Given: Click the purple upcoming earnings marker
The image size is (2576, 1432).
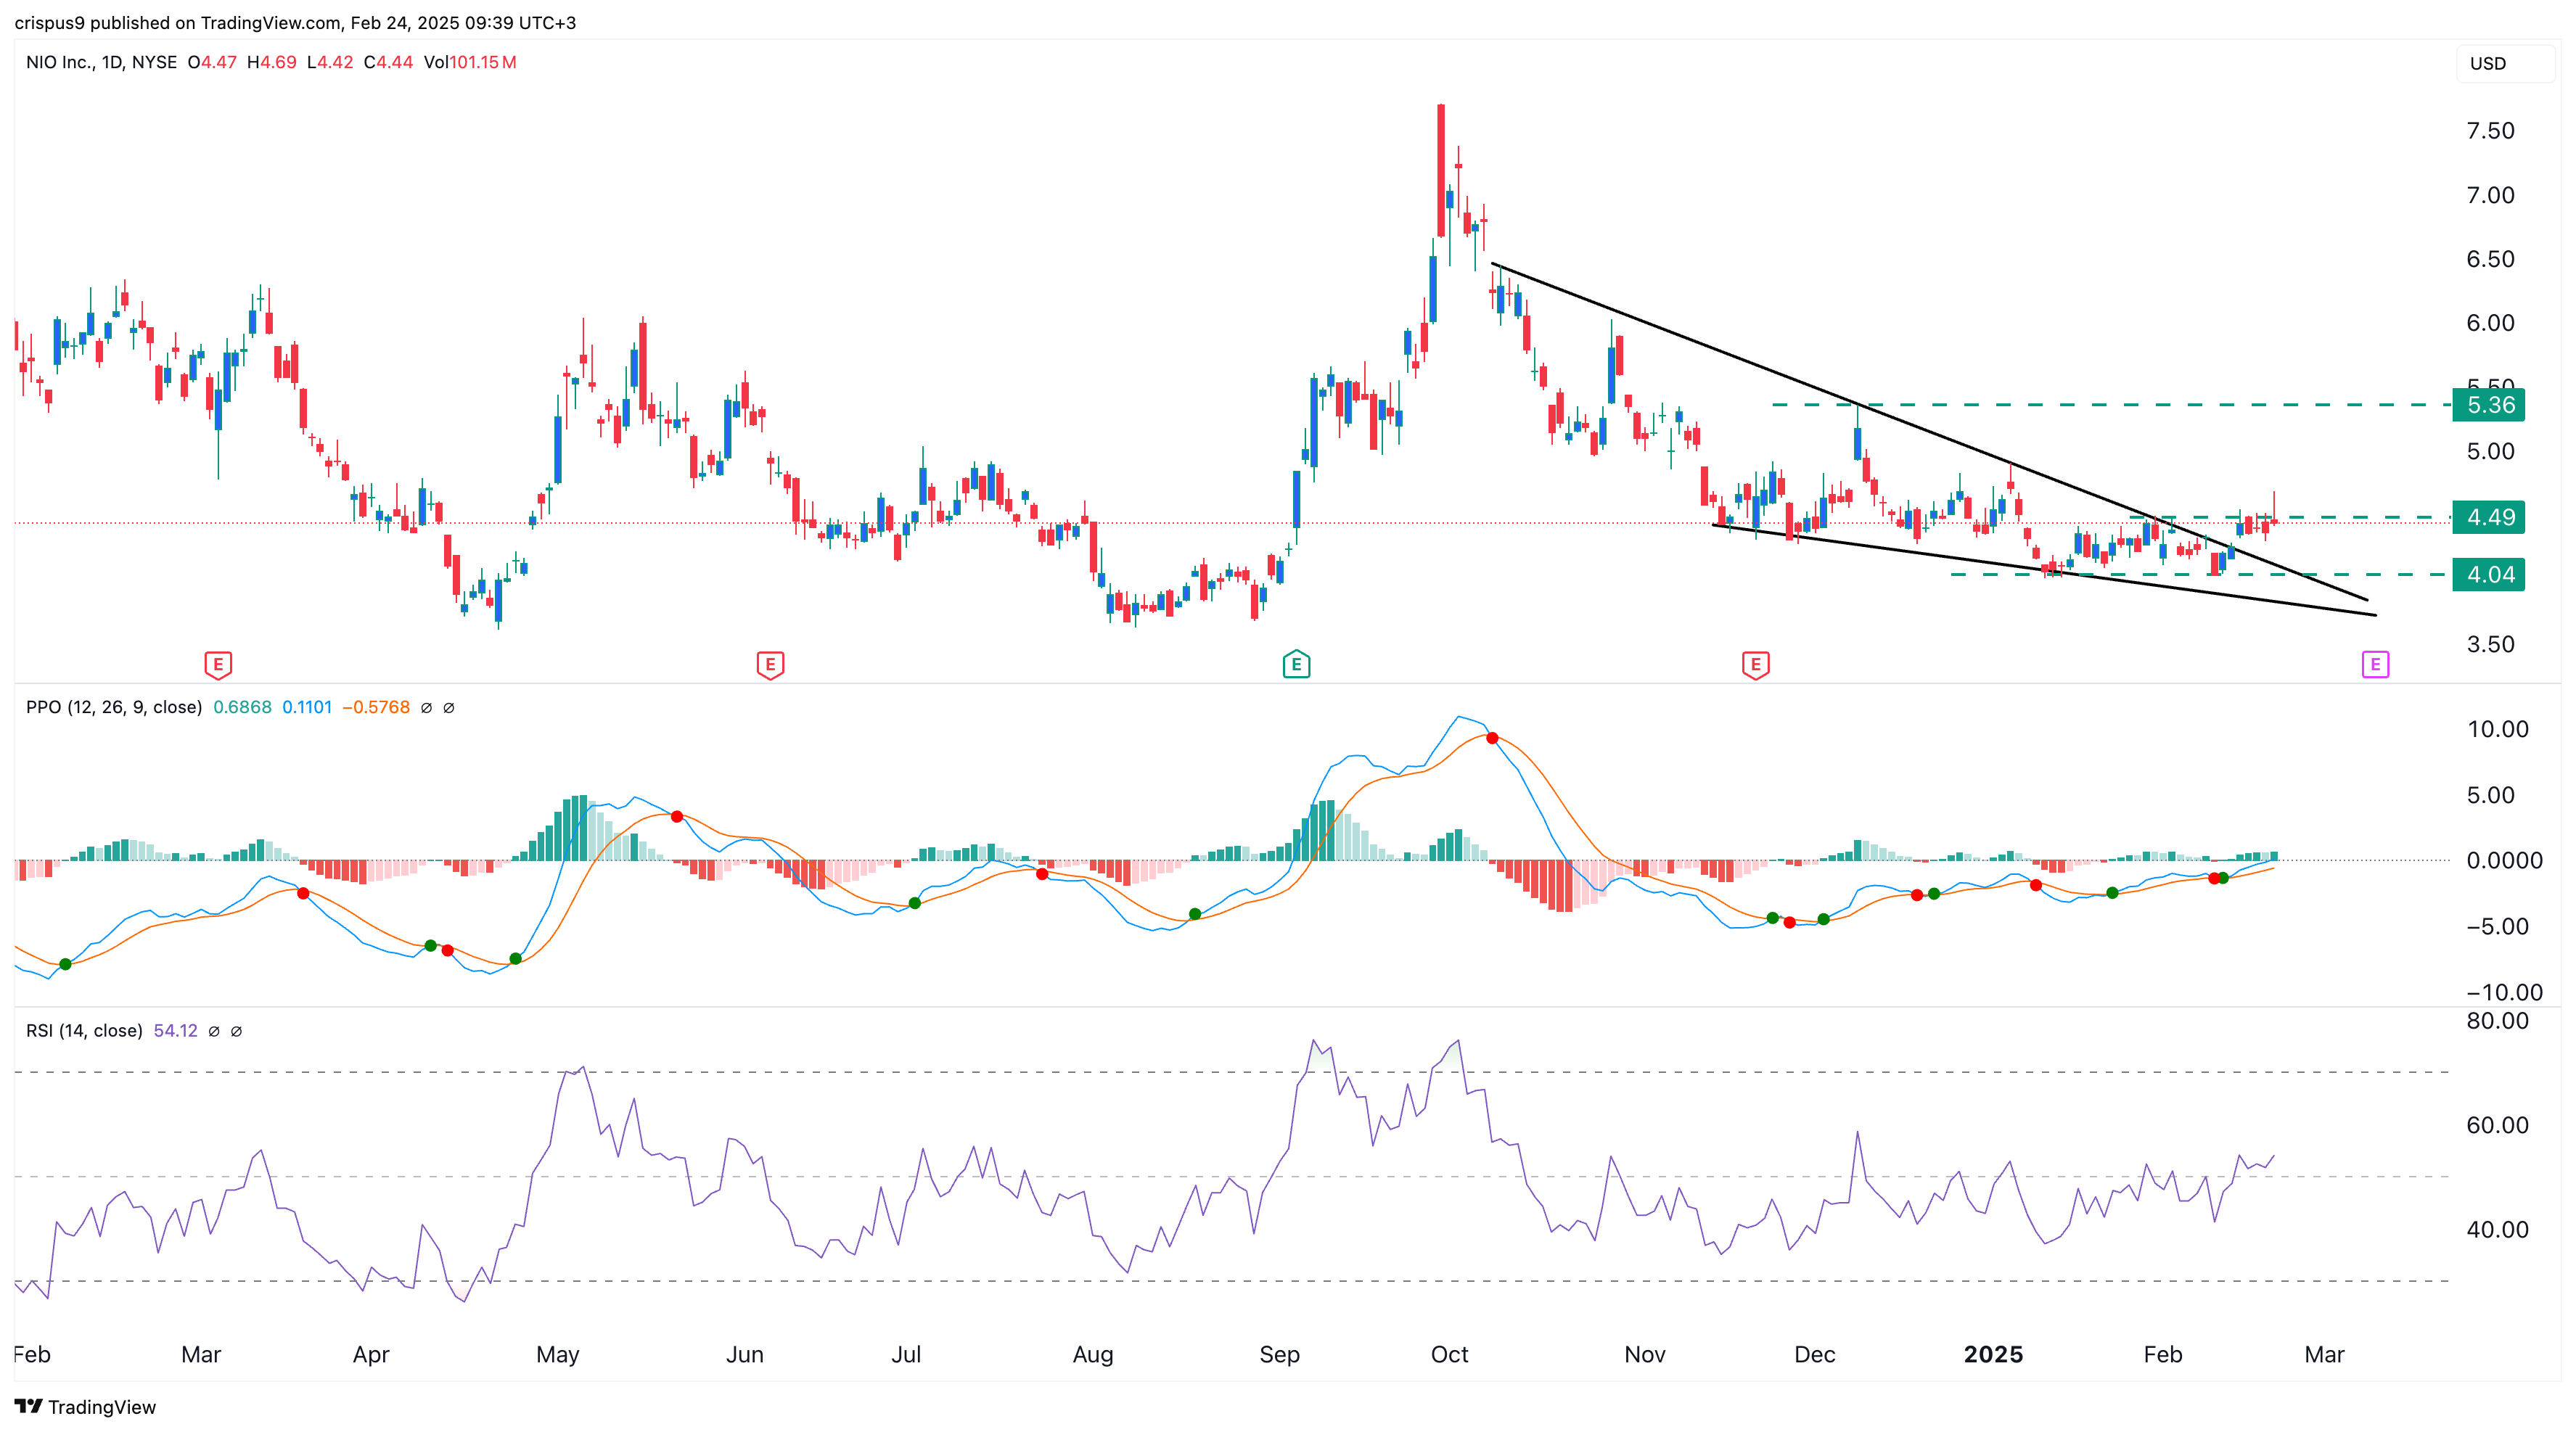Looking at the screenshot, I should click(2375, 664).
